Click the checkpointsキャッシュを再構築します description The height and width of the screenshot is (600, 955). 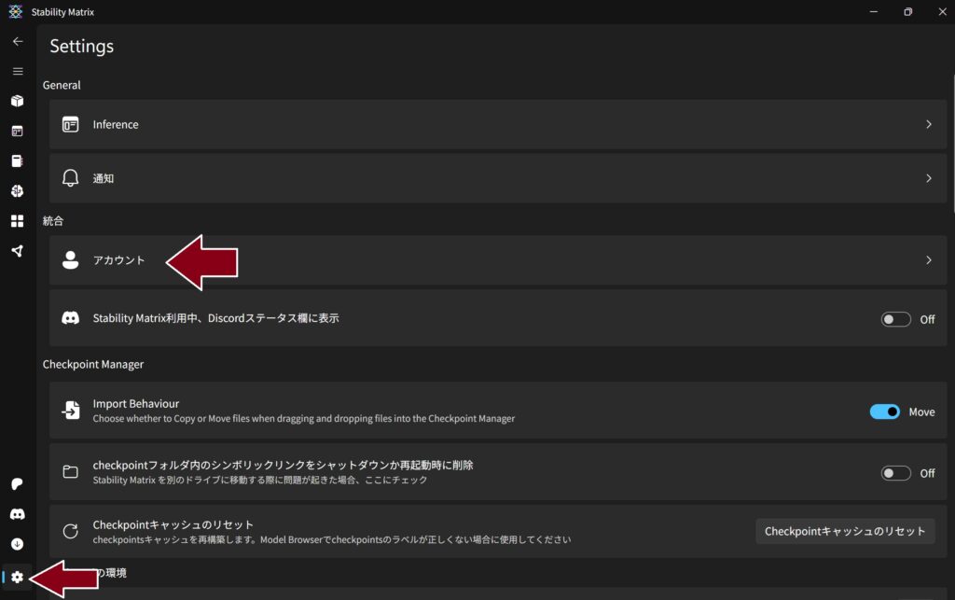[x=332, y=539]
